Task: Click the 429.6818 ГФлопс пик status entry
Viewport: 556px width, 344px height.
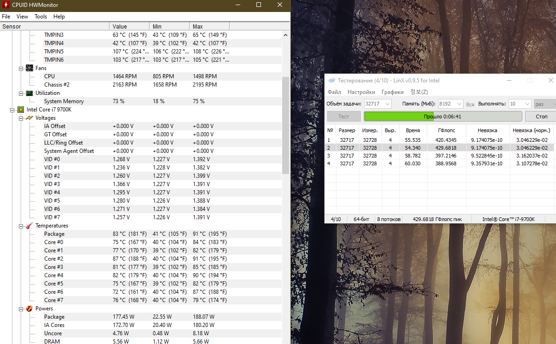Action: click(x=437, y=219)
